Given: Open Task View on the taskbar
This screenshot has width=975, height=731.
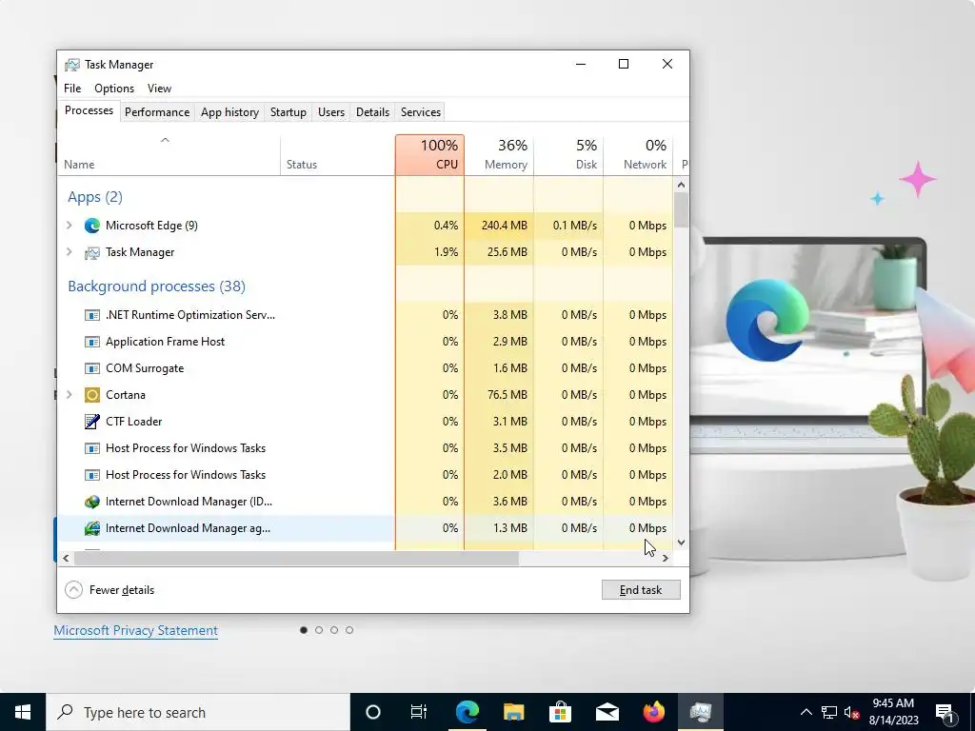Looking at the screenshot, I should (419, 712).
